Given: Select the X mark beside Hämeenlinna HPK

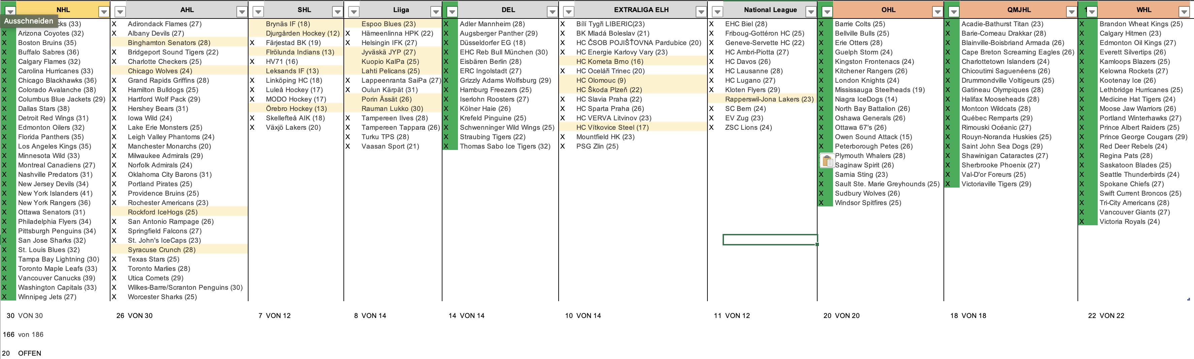Looking at the screenshot, I should pos(347,33).
